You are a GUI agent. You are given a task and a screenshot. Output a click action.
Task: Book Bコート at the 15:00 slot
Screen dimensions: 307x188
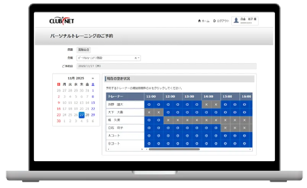coord(225,144)
